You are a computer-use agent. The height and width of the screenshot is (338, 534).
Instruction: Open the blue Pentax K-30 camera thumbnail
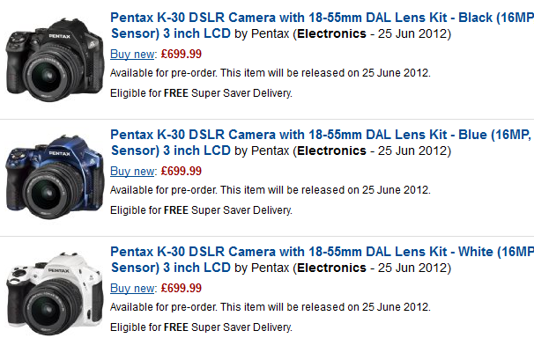[55, 177]
